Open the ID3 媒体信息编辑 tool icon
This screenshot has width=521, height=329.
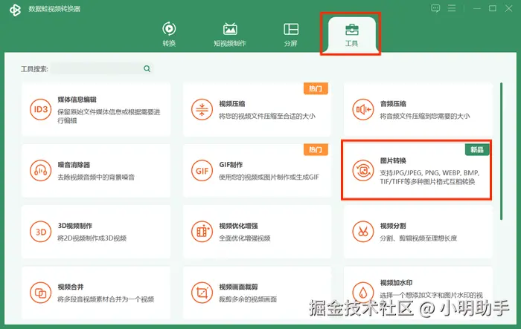(x=40, y=109)
